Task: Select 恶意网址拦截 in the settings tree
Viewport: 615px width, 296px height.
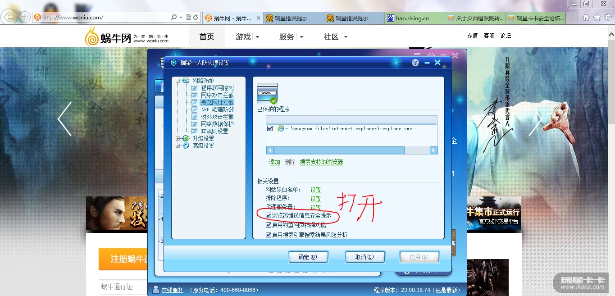Action: click(x=217, y=102)
